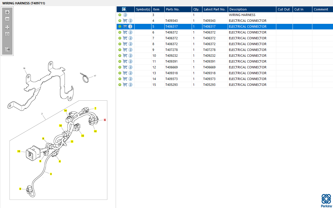Click the Cut In column header
Viewport: 333px width, 208px height.
(302, 9)
